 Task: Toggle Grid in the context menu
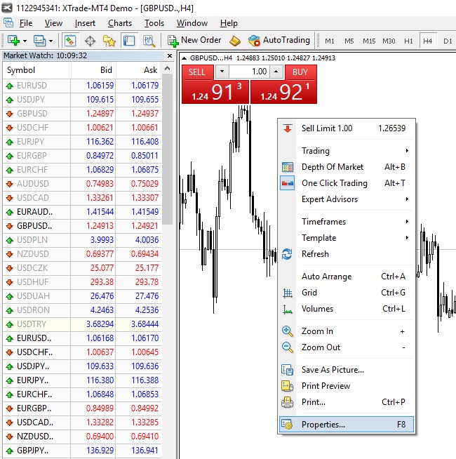(x=309, y=293)
